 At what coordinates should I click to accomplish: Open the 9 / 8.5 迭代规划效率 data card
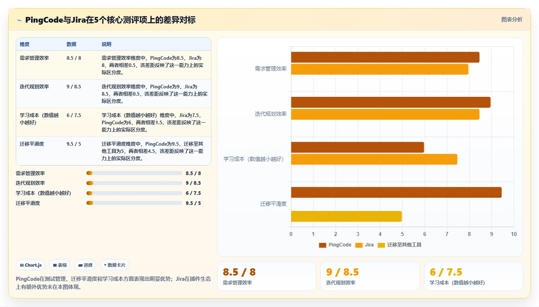[370, 276]
